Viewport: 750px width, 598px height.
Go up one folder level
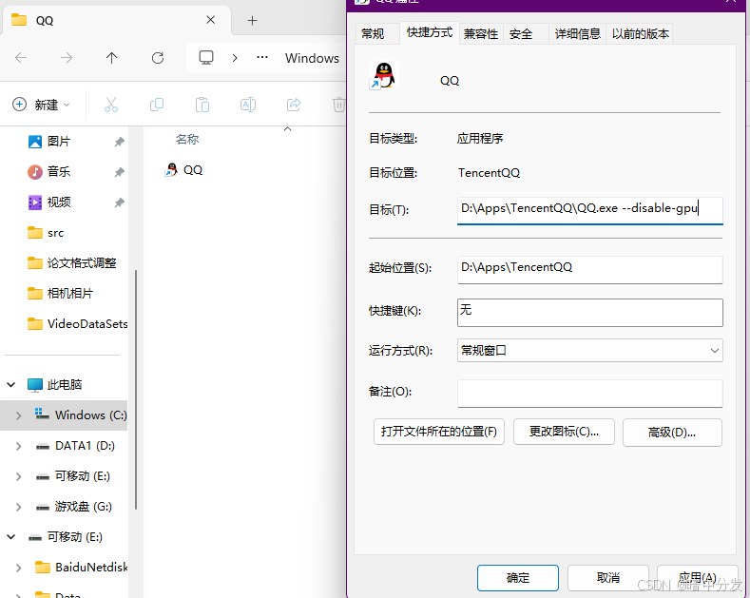tap(111, 58)
